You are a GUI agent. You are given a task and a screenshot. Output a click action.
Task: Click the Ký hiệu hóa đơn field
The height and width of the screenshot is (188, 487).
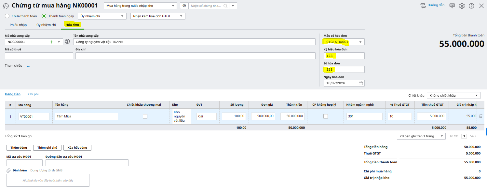tap(344, 56)
